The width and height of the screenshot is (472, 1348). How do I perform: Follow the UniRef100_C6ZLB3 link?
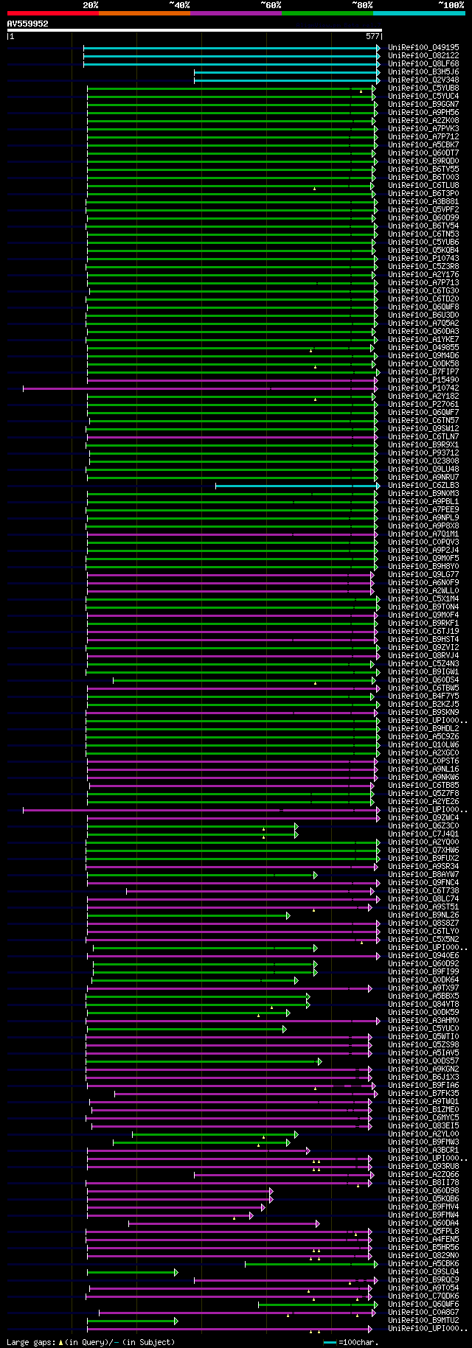click(x=423, y=486)
